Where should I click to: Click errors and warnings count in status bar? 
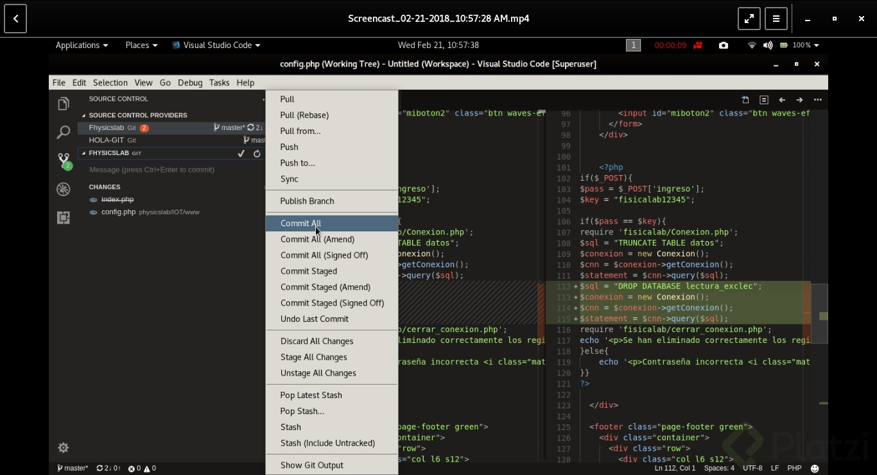click(x=142, y=469)
